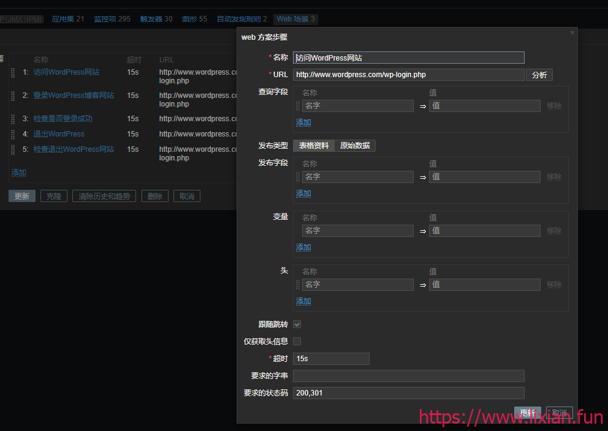
Task: Click the 删除 button
Action: tap(154, 196)
